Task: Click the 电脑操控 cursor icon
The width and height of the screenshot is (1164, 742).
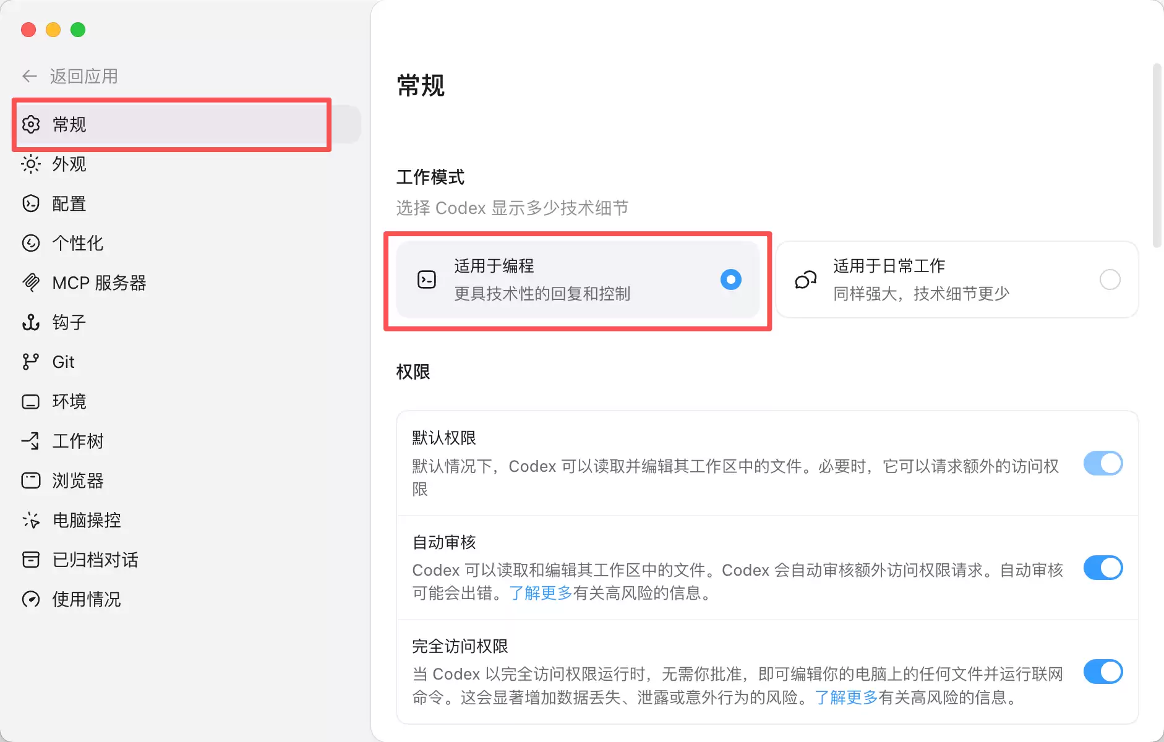Action: pyautogui.click(x=31, y=520)
